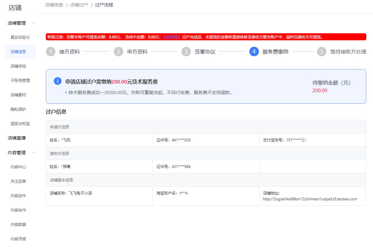Viewport: 373px width, 248px height.
Task: Open 真实体验分 menu item
Action: pos(20,37)
